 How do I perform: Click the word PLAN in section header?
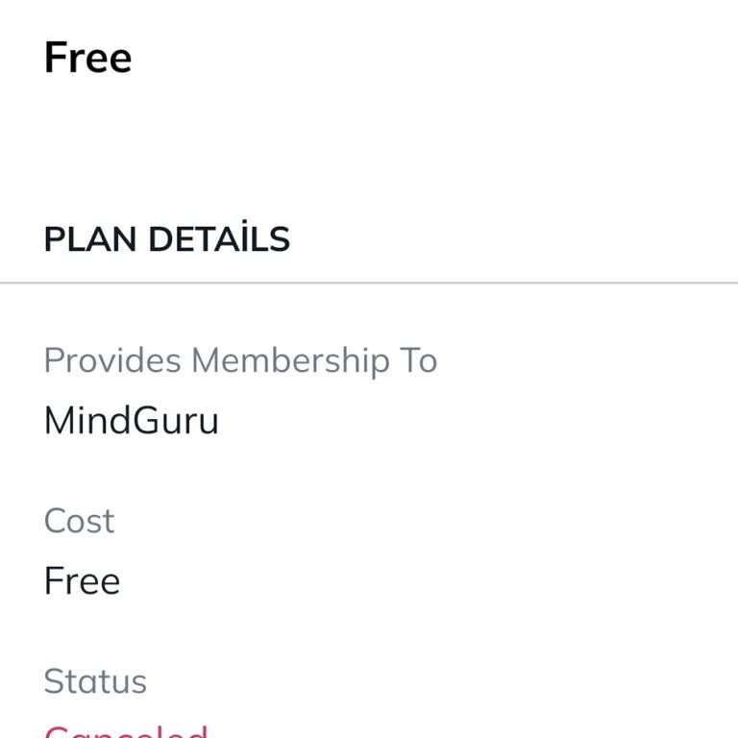click(x=90, y=239)
